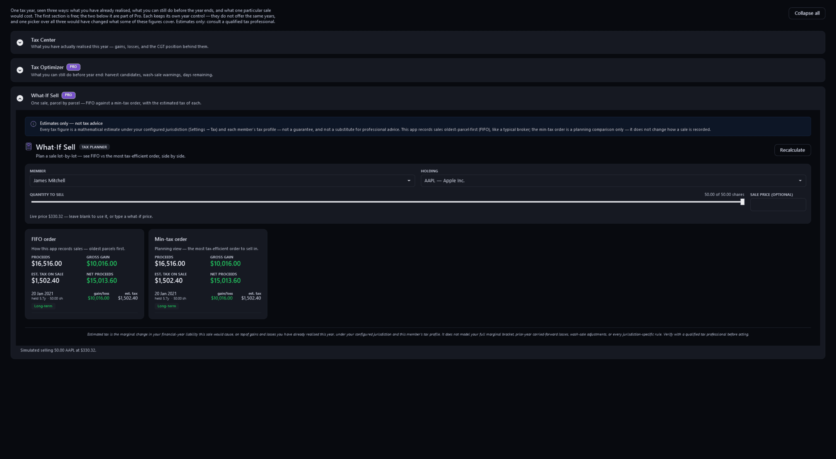This screenshot has height=459, width=836.
Task: Click the PRO badge beside What-If Sell header
Action: [x=68, y=95]
